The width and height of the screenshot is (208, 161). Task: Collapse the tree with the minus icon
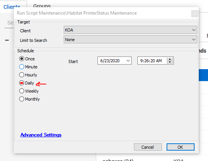[7, 40]
